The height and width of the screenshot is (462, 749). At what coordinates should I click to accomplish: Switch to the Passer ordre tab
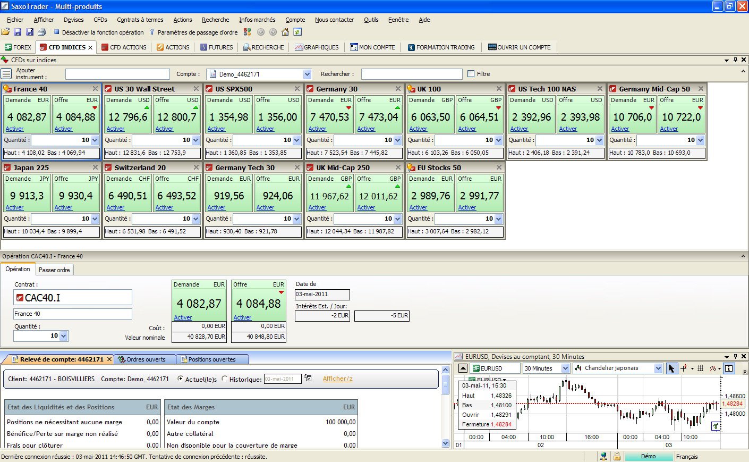click(54, 270)
